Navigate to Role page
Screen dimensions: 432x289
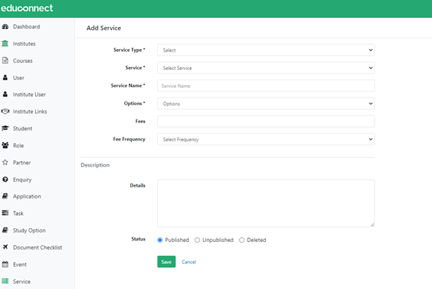[19, 146]
